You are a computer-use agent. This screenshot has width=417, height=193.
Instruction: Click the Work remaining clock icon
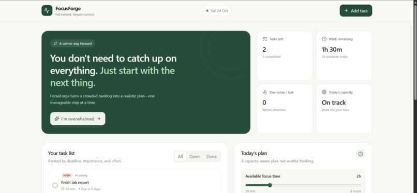tap(324, 39)
